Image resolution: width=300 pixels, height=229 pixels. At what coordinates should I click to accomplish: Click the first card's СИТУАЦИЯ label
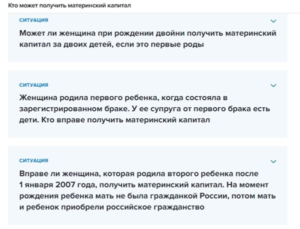(x=33, y=20)
